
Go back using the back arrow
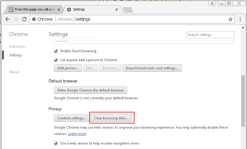(8, 19)
